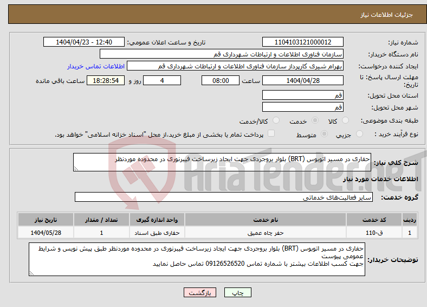
Task: Click the اطلاعات خدمات مورد نیاز section title
Action: [x=380, y=179]
